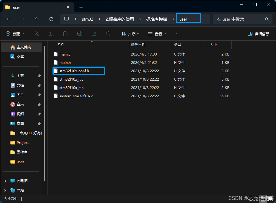276x203 pixels.
Task: Unpin 文档 with its pin icon
Action: [39, 85]
